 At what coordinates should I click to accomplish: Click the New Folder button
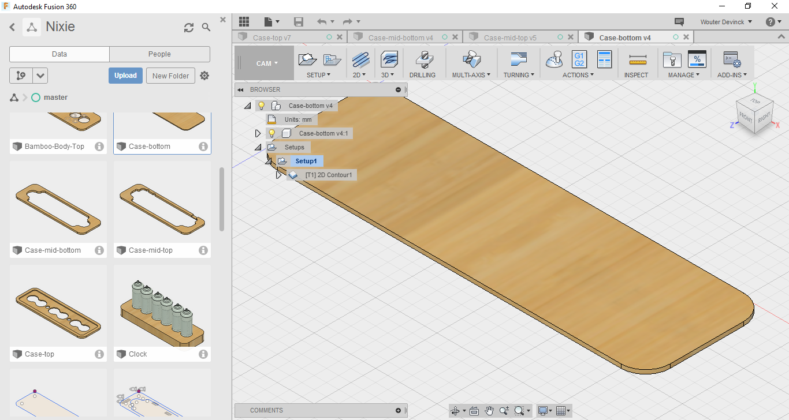[170, 76]
